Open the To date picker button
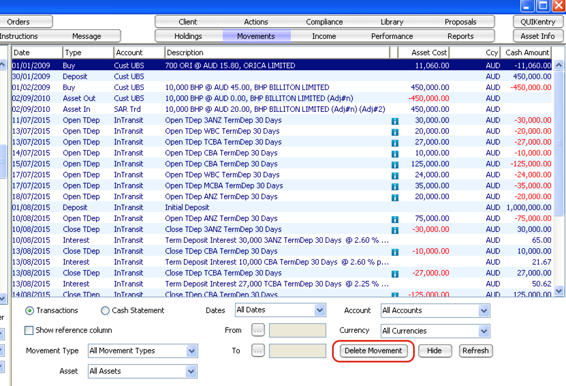 pos(258,350)
